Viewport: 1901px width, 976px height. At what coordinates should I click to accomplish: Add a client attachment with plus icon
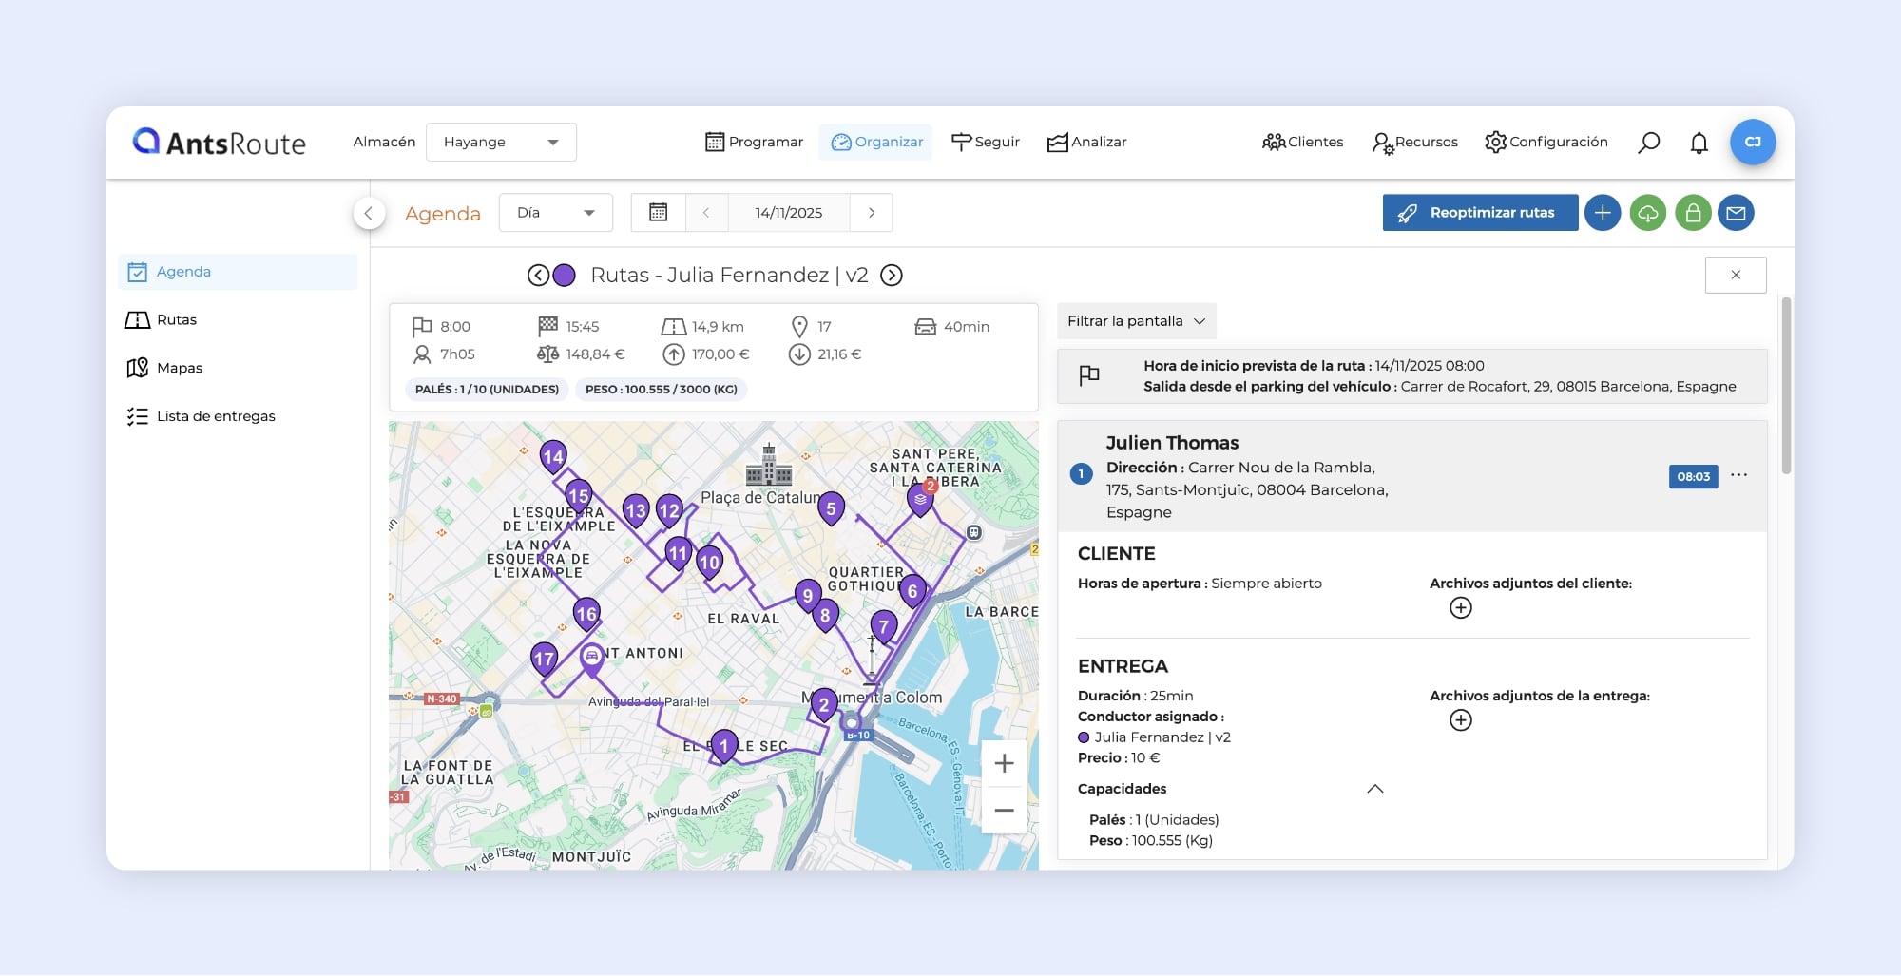click(1461, 608)
